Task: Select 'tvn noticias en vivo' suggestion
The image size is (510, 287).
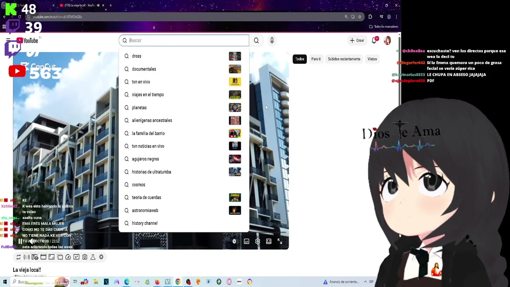Action: (x=184, y=146)
